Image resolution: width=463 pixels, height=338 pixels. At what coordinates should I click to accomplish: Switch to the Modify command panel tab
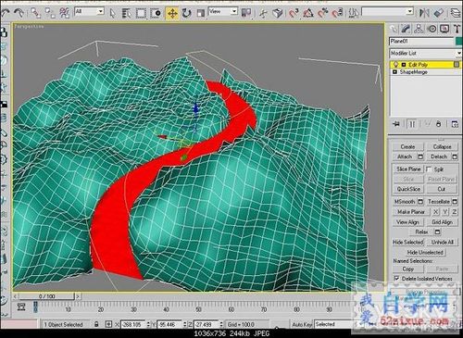click(x=406, y=29)
